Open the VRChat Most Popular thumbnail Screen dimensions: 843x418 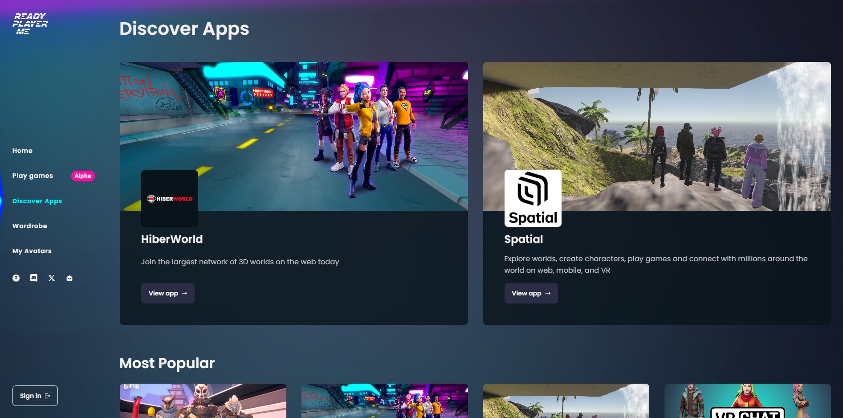click(748, 401)
